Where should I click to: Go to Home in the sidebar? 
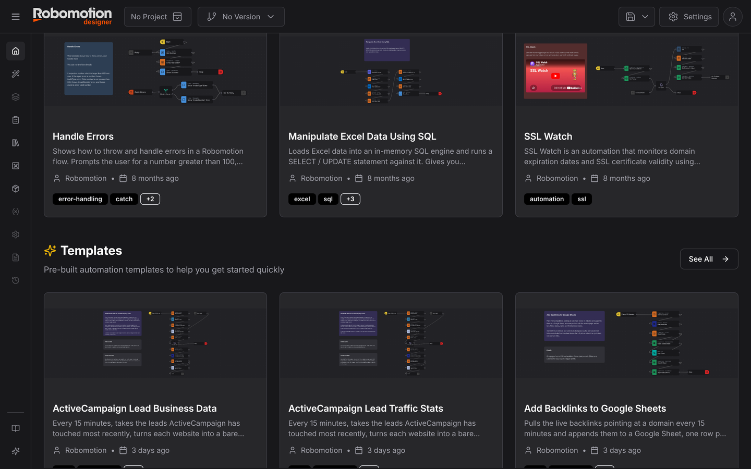(x=16, y=51)
